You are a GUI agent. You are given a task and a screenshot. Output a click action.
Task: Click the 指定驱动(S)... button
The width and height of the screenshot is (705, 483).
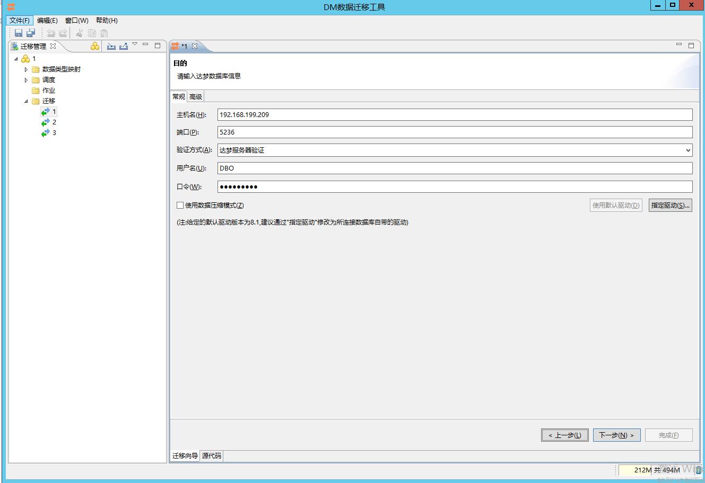(671, 205)
